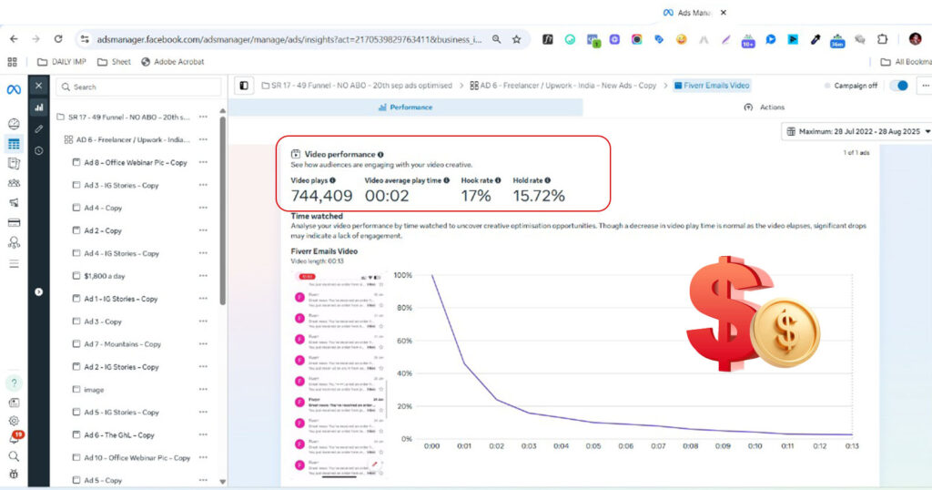
Task: Select Ad 4 - Copy in the tree
Action: coord(96,209)
